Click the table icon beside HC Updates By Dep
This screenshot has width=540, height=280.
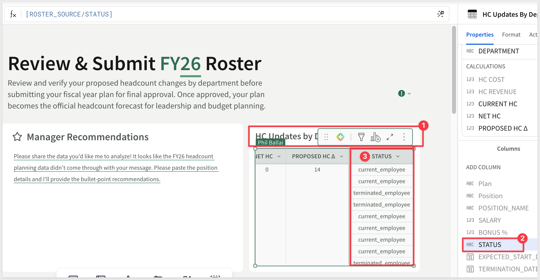pos(472,14)
